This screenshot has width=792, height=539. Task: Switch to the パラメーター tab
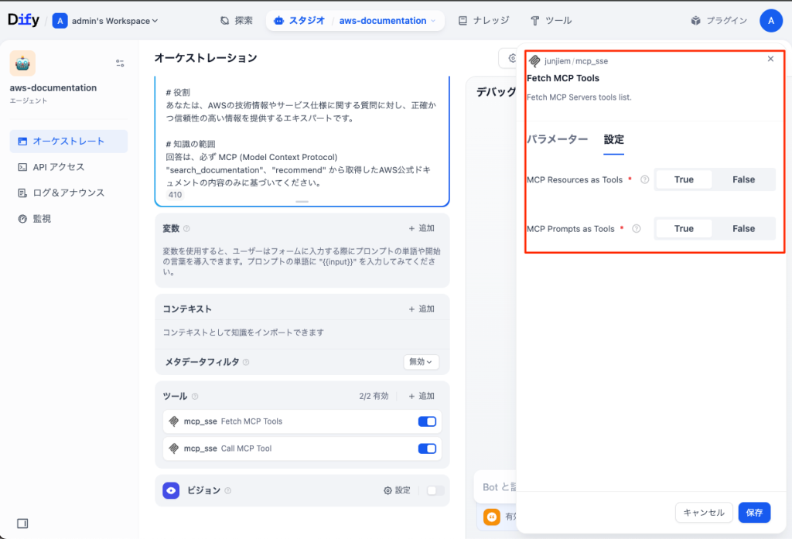(x=557, y=139)
